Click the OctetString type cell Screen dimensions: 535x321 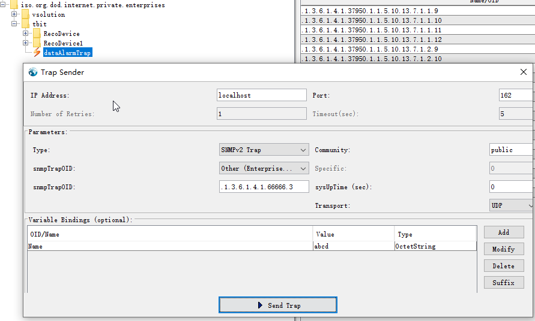[x=435, y=246]
